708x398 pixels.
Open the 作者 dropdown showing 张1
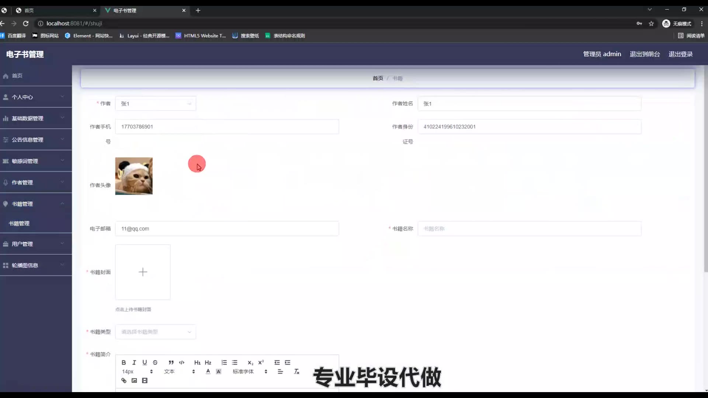pyautogui.click(x=155, y=104)
